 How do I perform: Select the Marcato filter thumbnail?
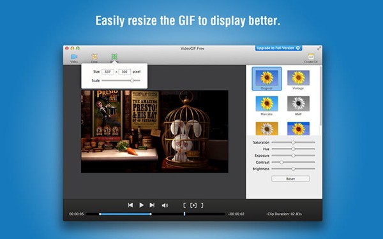coord(266,104)
